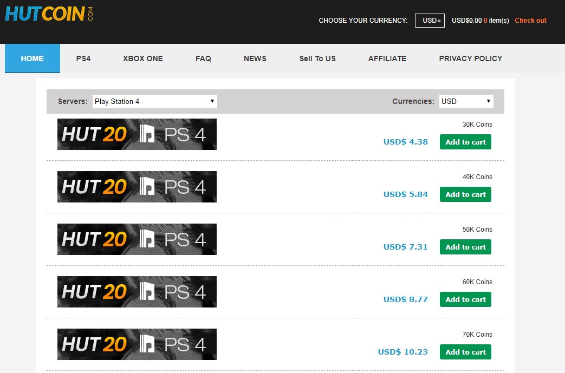This screenshot has height=373, width=565.
Task: Add 30K Coins to cart
Action: pos(465,142)
